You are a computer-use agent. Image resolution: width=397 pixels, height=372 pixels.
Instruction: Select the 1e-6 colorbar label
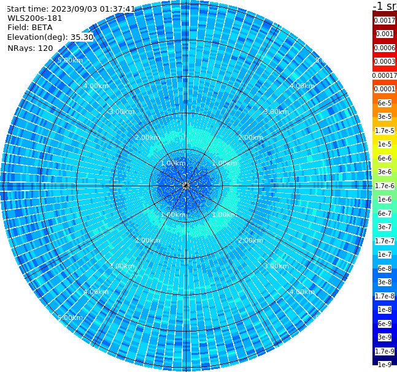pos(385,199)
